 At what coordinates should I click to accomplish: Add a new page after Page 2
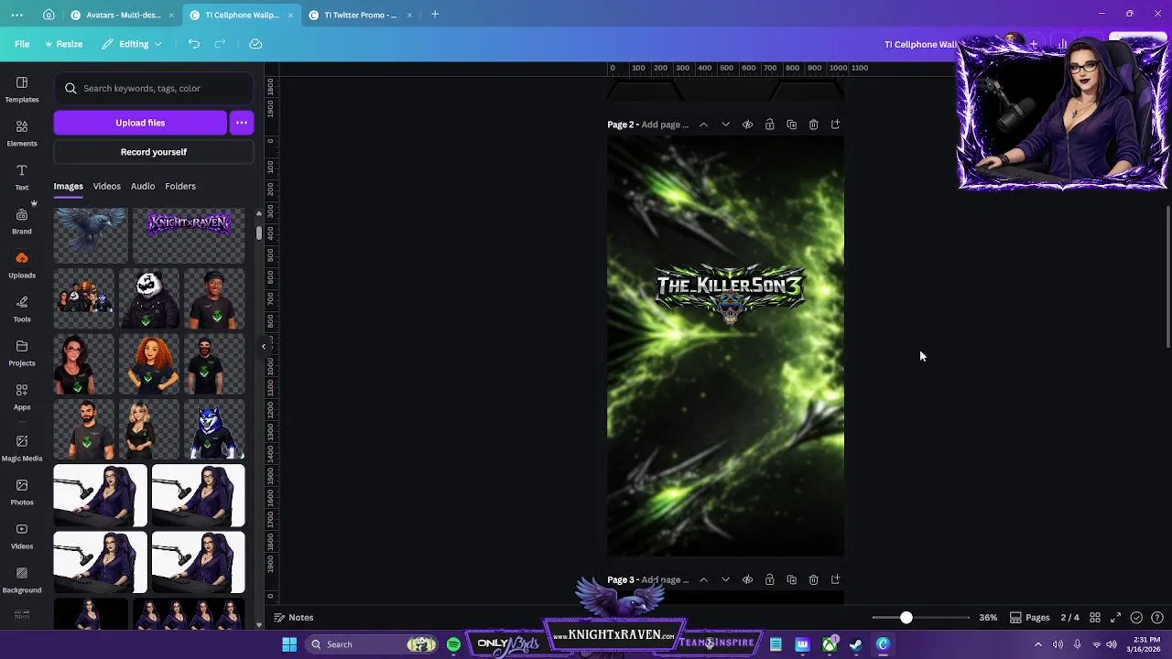(x=835, y=124)
